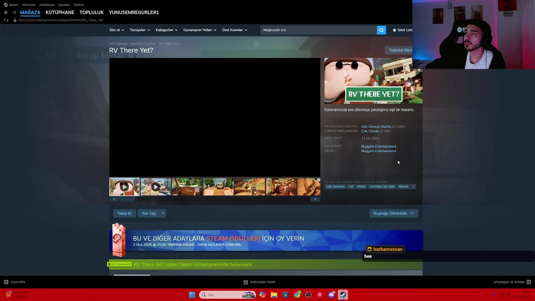Select the fifth media thumbnail

(250, 187)
